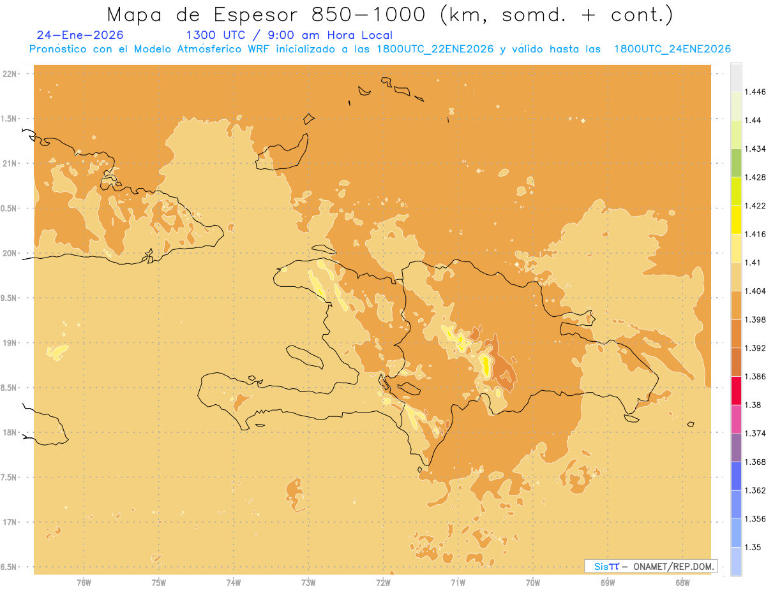The height and width of the screenshot is (591, 766).
Task: Pick the pink 1.374–1.38 legend swatch
Action: click(736, 420)
